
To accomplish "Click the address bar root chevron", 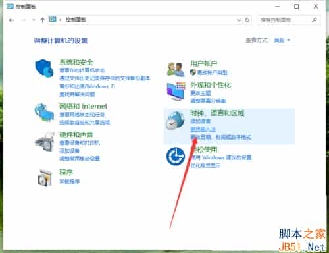I will pos(61,20).
